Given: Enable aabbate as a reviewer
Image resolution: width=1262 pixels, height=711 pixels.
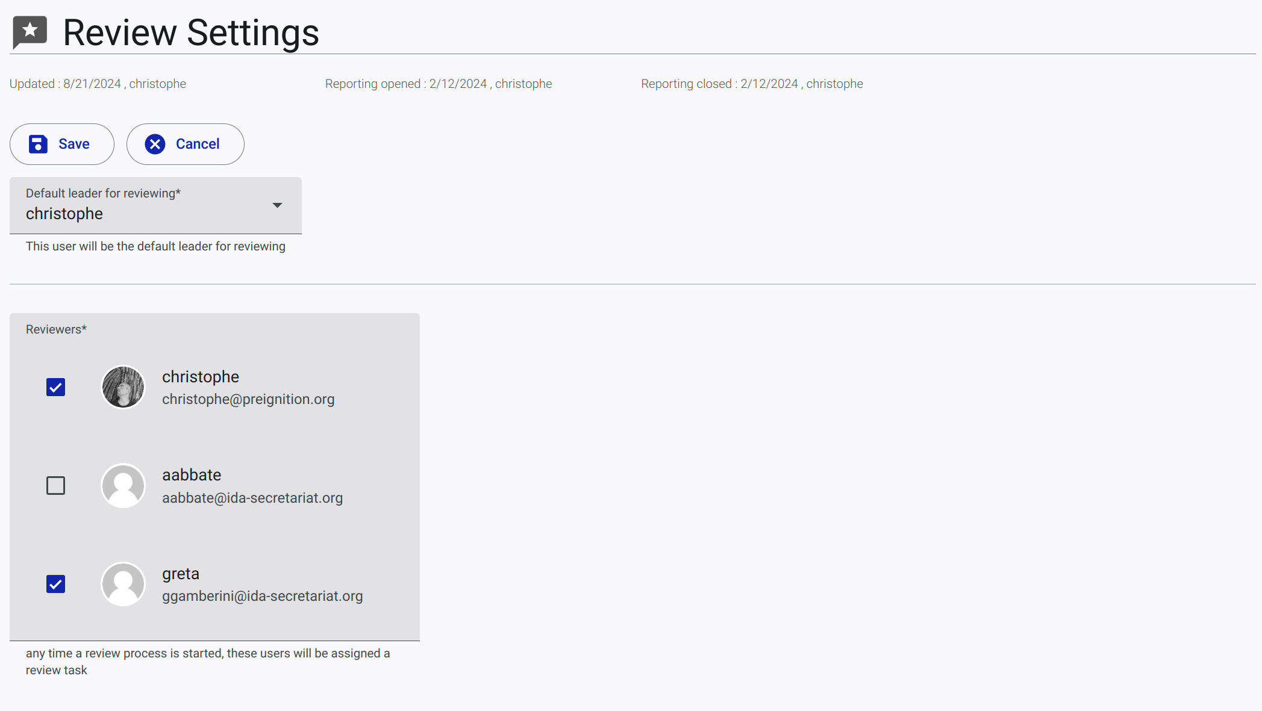Looking at the screenshot, I should (55, 485).
